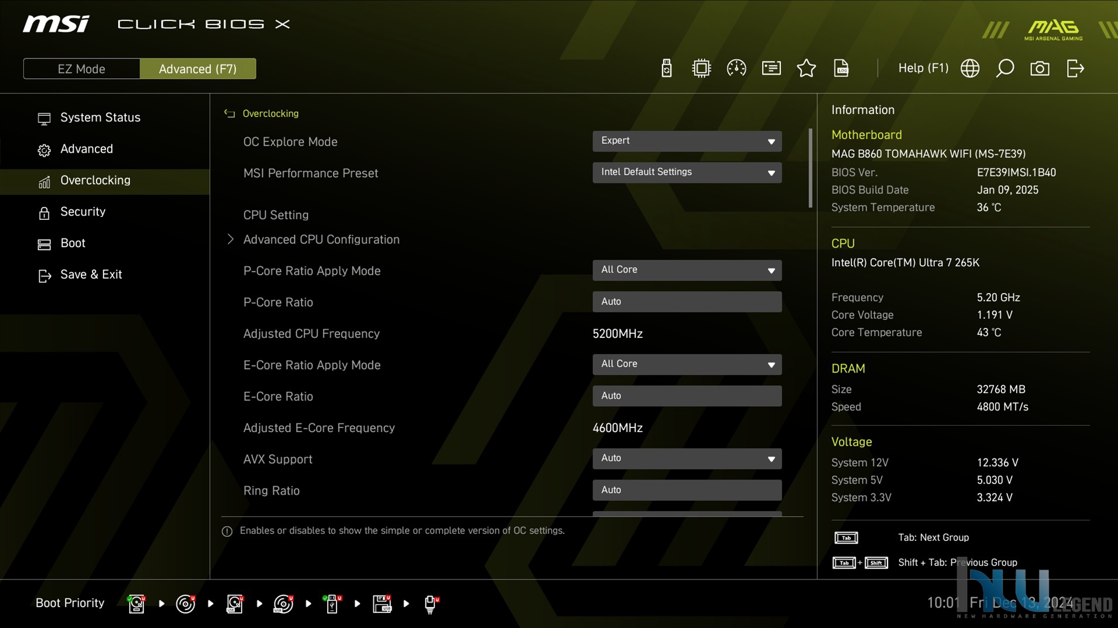Screen dimensions: 1118x628
Task: Click the exit door icon in toolbar
Action: (1075, 68)
